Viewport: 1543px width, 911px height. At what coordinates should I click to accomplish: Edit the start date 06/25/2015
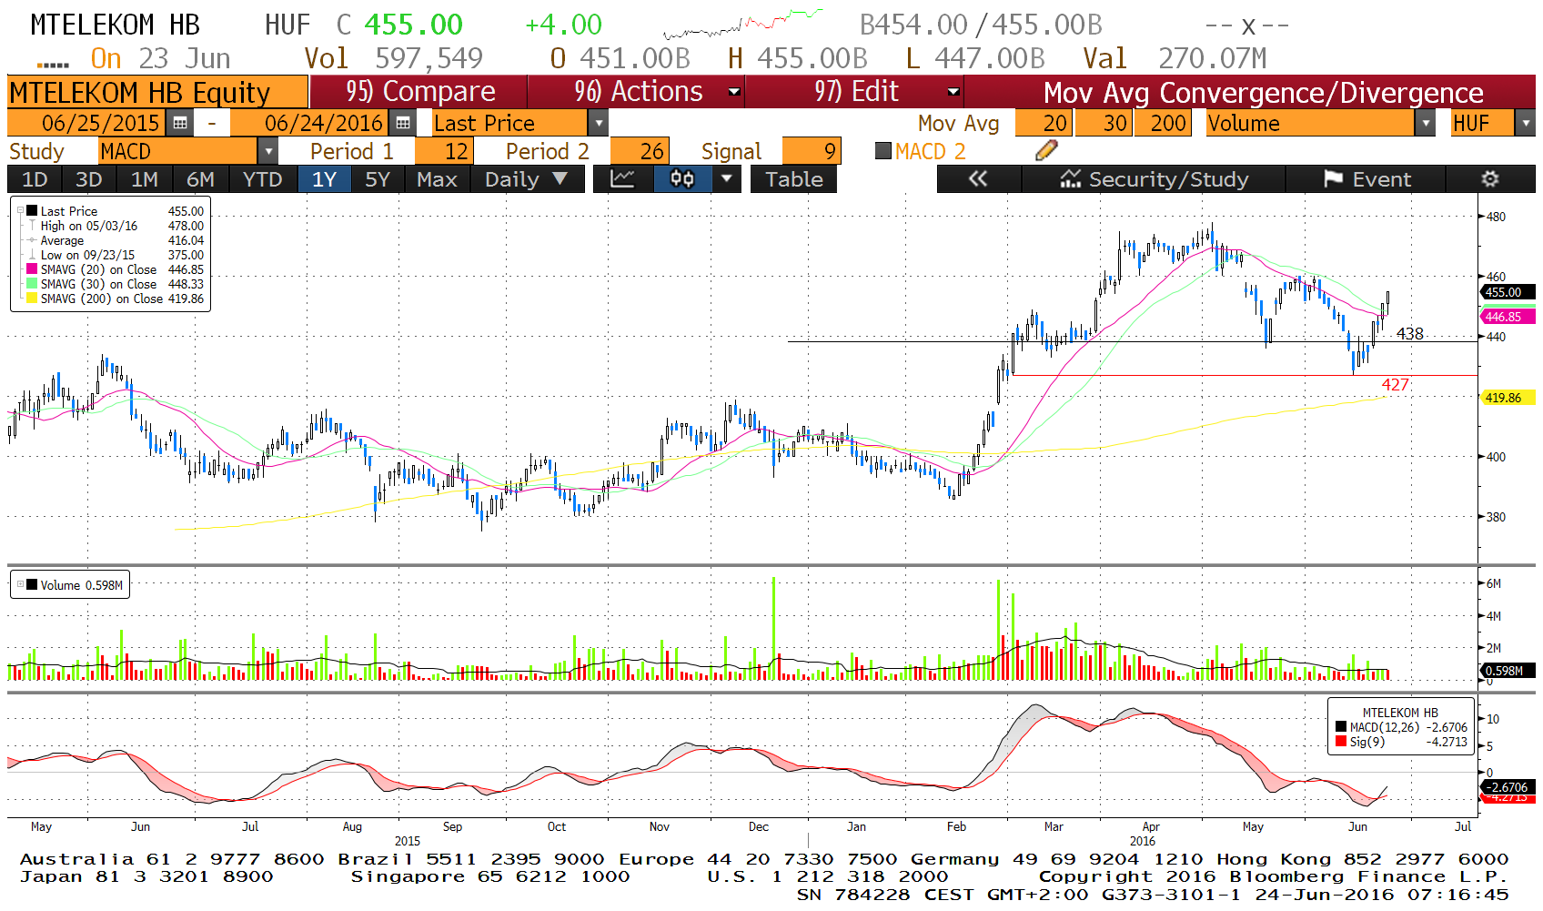[88, 123]
